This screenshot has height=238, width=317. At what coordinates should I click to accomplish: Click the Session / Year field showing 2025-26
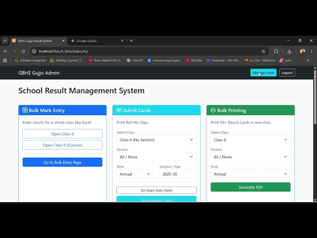[x=178, y=174]
